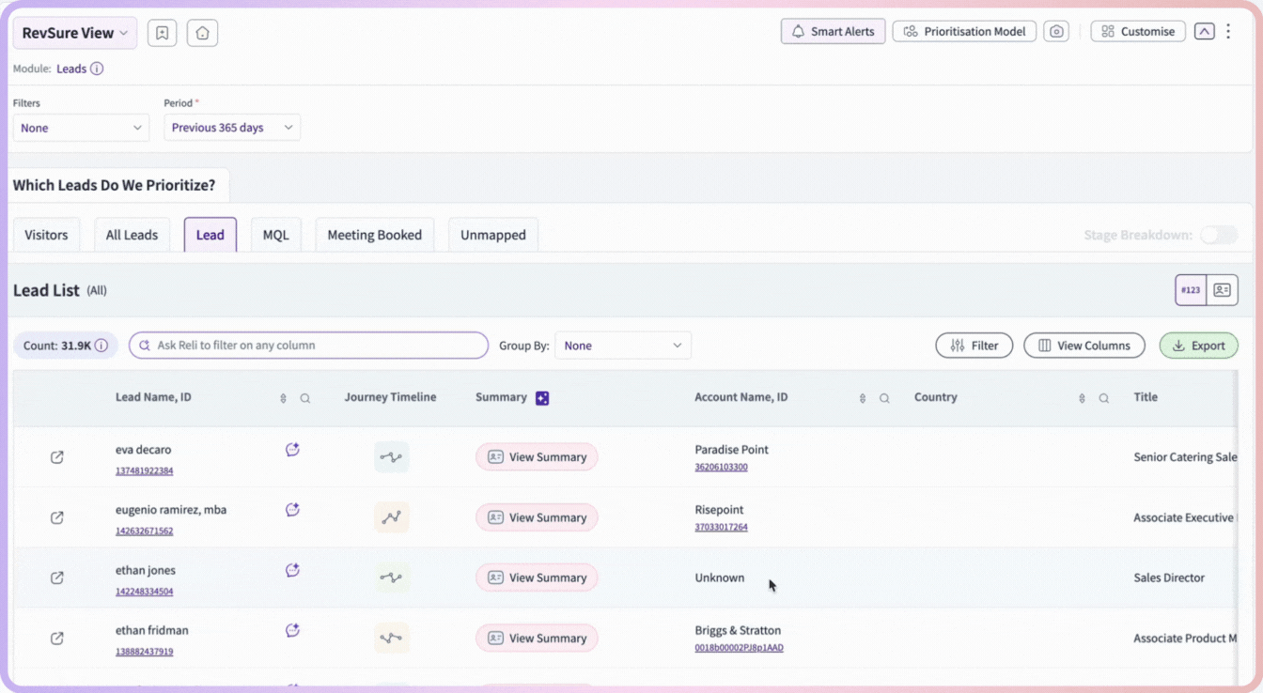Click the info icon next to Leads module
The height and width of the screenshot is (693, 1263).
click(x=97, y=69)
